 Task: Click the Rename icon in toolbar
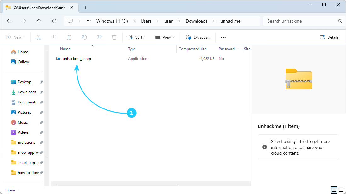pos(84,37)
